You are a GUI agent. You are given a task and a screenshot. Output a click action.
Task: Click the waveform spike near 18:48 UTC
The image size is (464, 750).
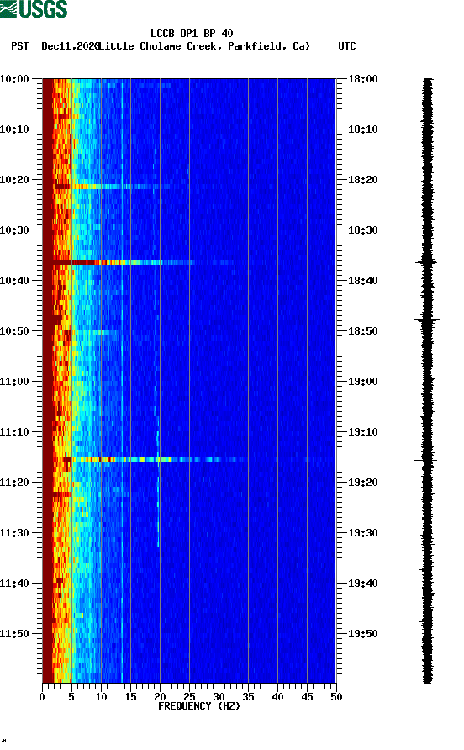[x=427, y=319]
